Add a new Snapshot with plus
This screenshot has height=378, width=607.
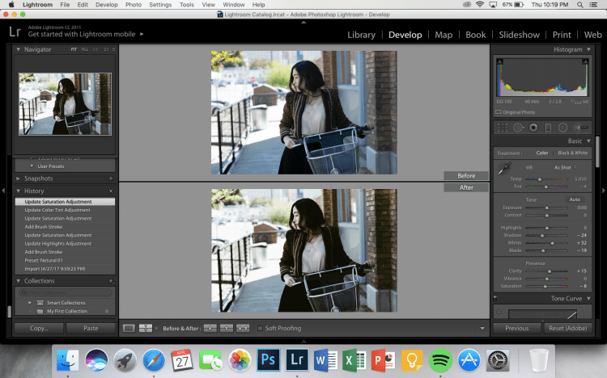click(111, 178)
